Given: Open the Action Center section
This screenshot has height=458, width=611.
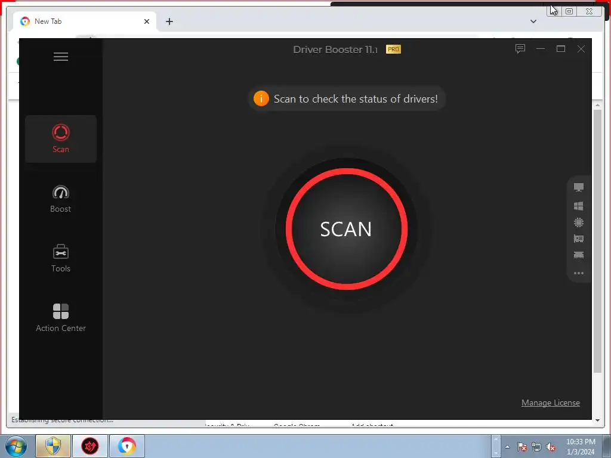Looking at the screenshot, I should click(61, 318).
